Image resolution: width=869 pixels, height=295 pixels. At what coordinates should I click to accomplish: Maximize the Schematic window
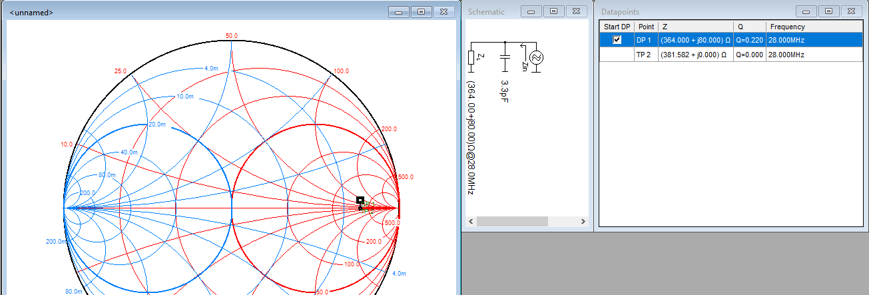553,11
